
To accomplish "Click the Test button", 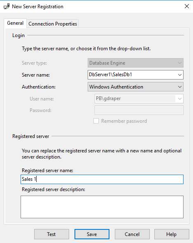I will pos(51,234).
